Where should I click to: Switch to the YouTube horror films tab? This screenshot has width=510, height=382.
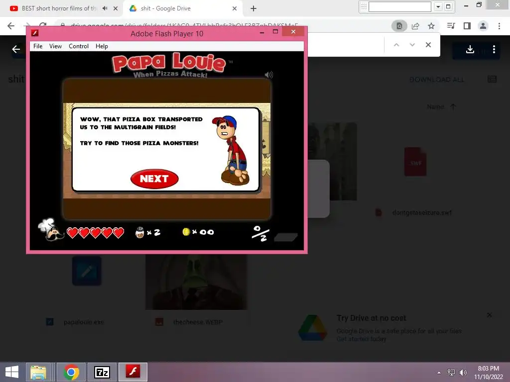(59, 8)
